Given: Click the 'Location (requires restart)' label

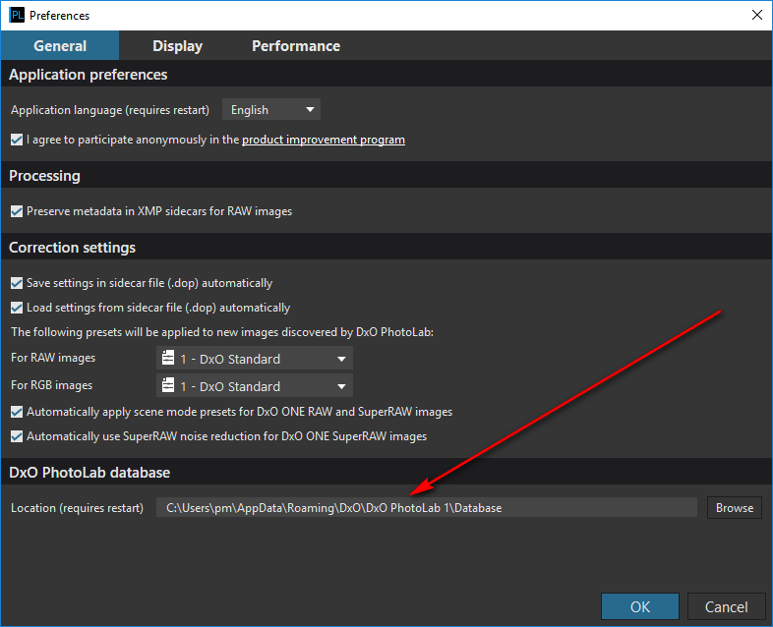Looking at the screenshot, I should point(77,508).
